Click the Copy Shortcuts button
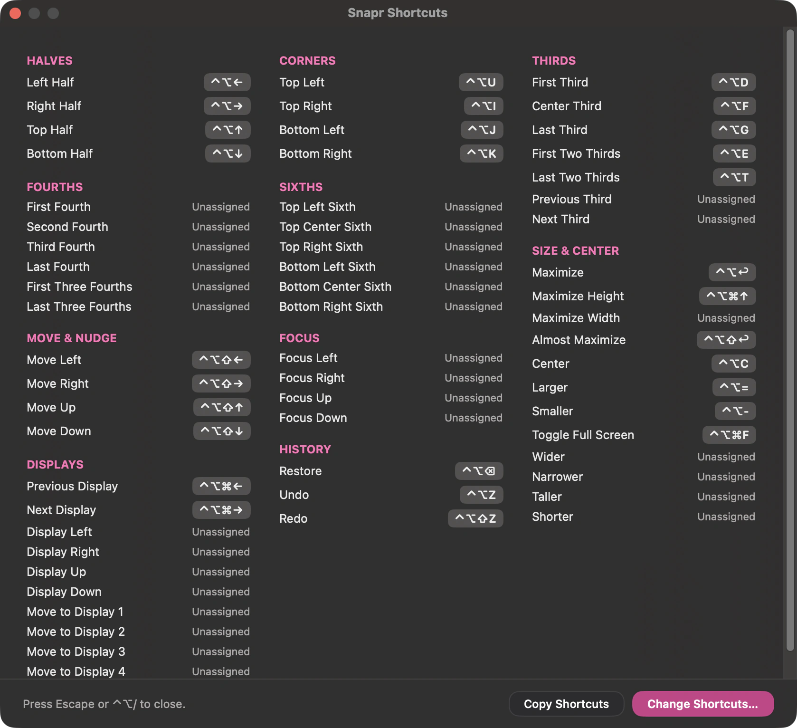Viewport: 797px width, 728px height. (566, 704)
